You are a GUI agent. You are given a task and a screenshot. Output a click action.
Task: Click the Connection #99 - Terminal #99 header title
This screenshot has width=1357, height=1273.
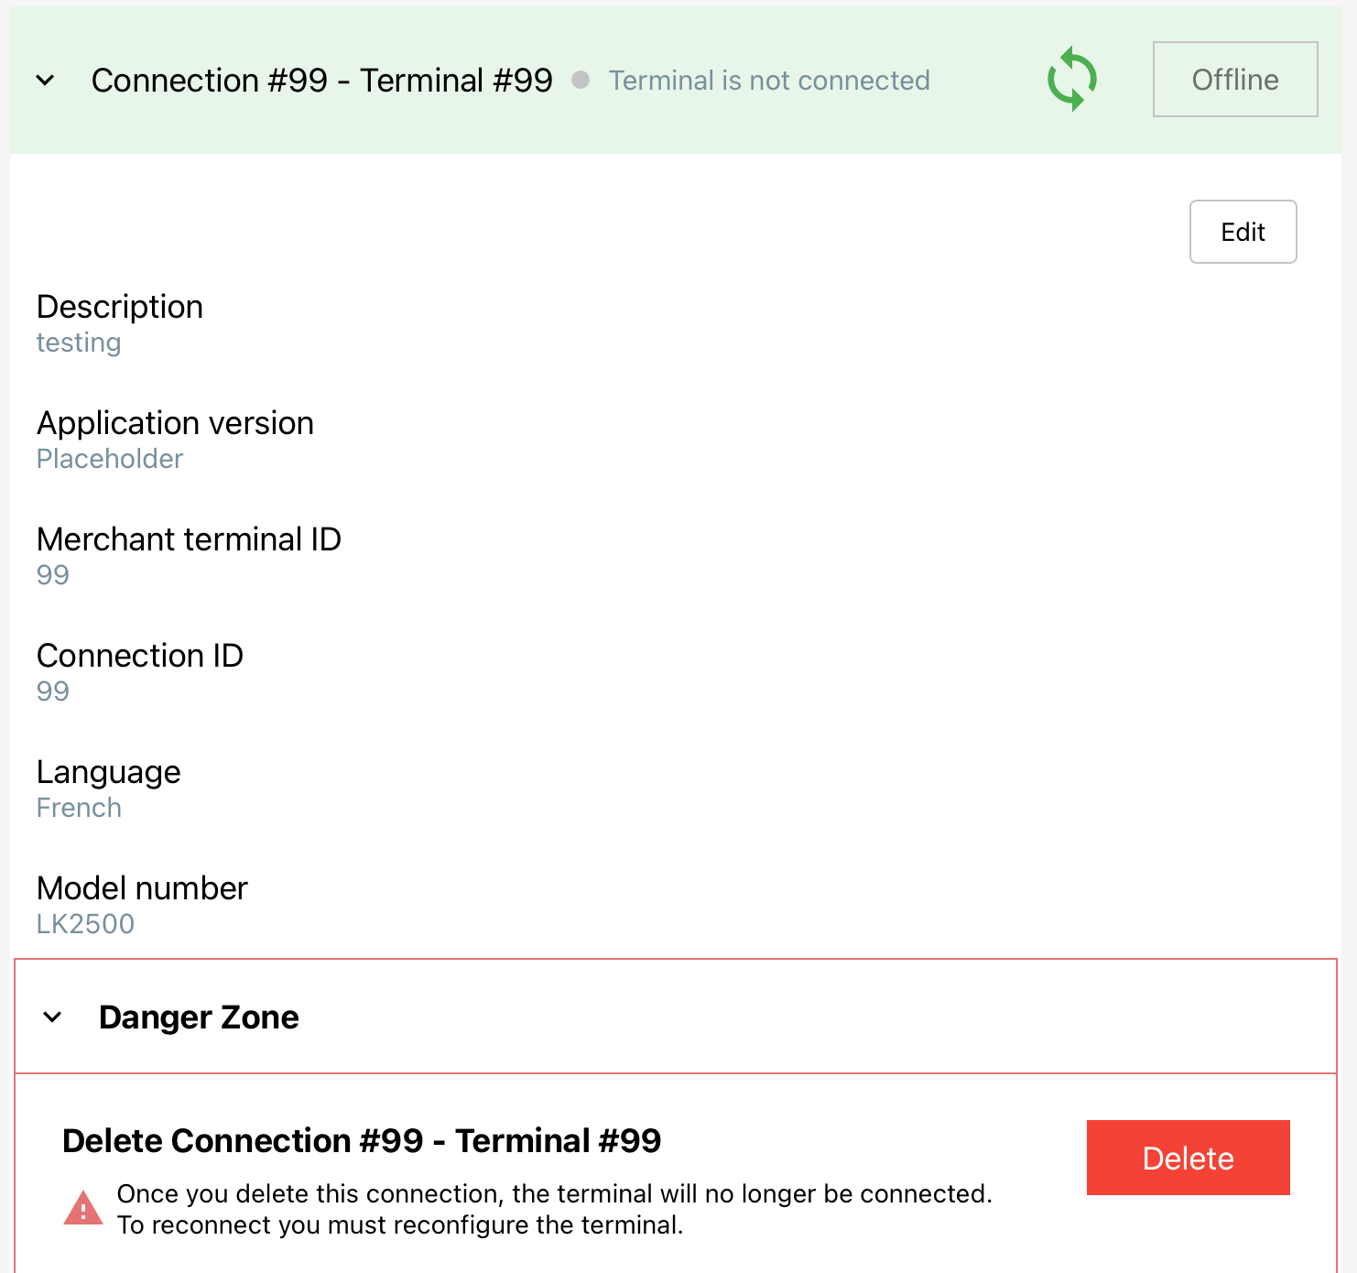[322, 81]
